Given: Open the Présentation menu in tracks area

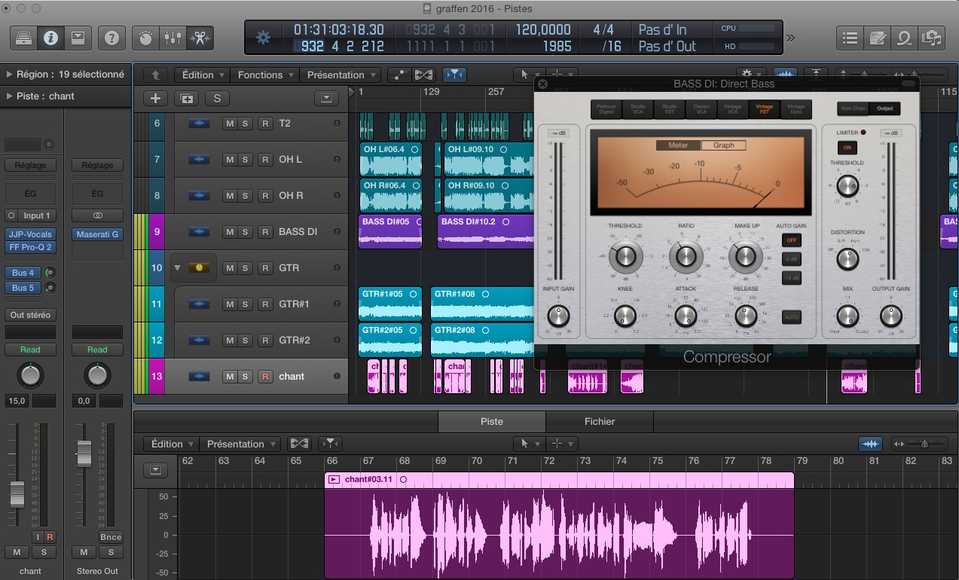Looking at the screenshot, I should coord(341,75).
